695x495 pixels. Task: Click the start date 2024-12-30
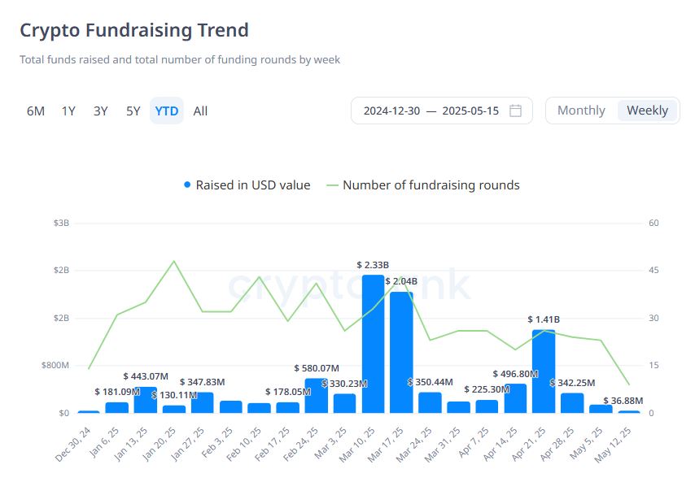coord(391,111)
